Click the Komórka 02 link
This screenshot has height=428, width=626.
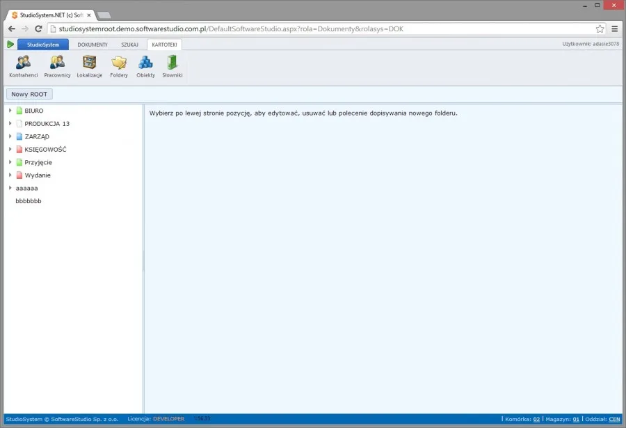click(x=536, y=419)
